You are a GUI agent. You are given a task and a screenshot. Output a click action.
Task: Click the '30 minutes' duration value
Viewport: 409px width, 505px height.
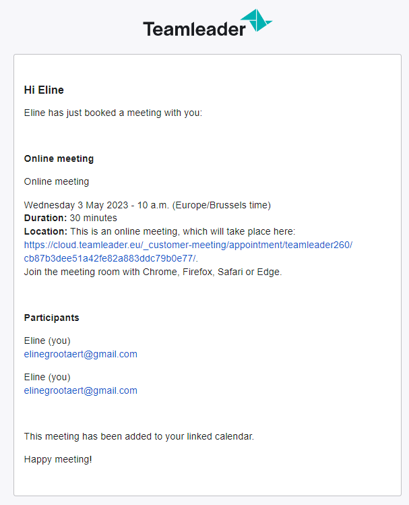tap(93, 218)
